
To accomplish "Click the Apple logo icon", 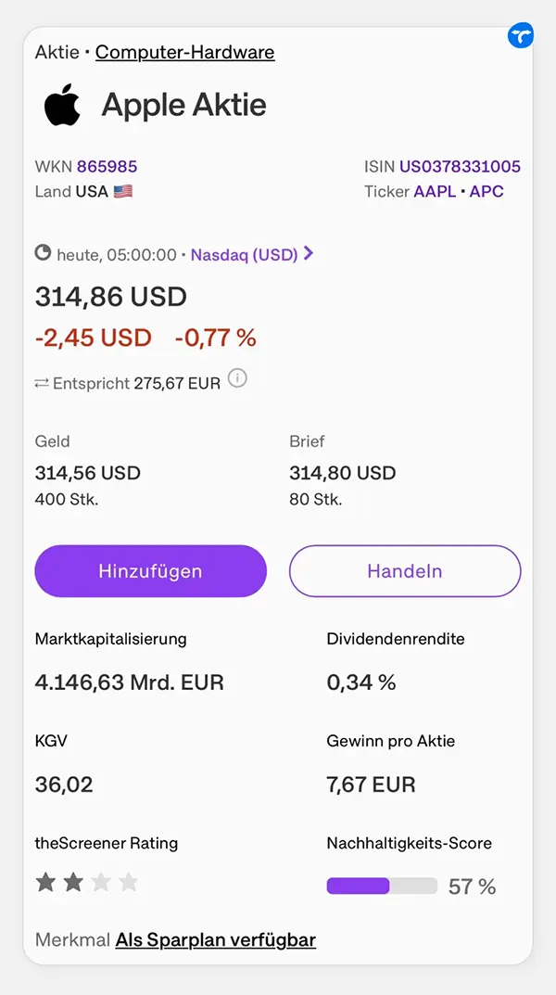I will click(x=62, y=105).
